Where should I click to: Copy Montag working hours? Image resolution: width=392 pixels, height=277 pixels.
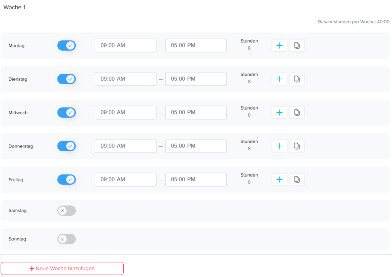(297, 46)
